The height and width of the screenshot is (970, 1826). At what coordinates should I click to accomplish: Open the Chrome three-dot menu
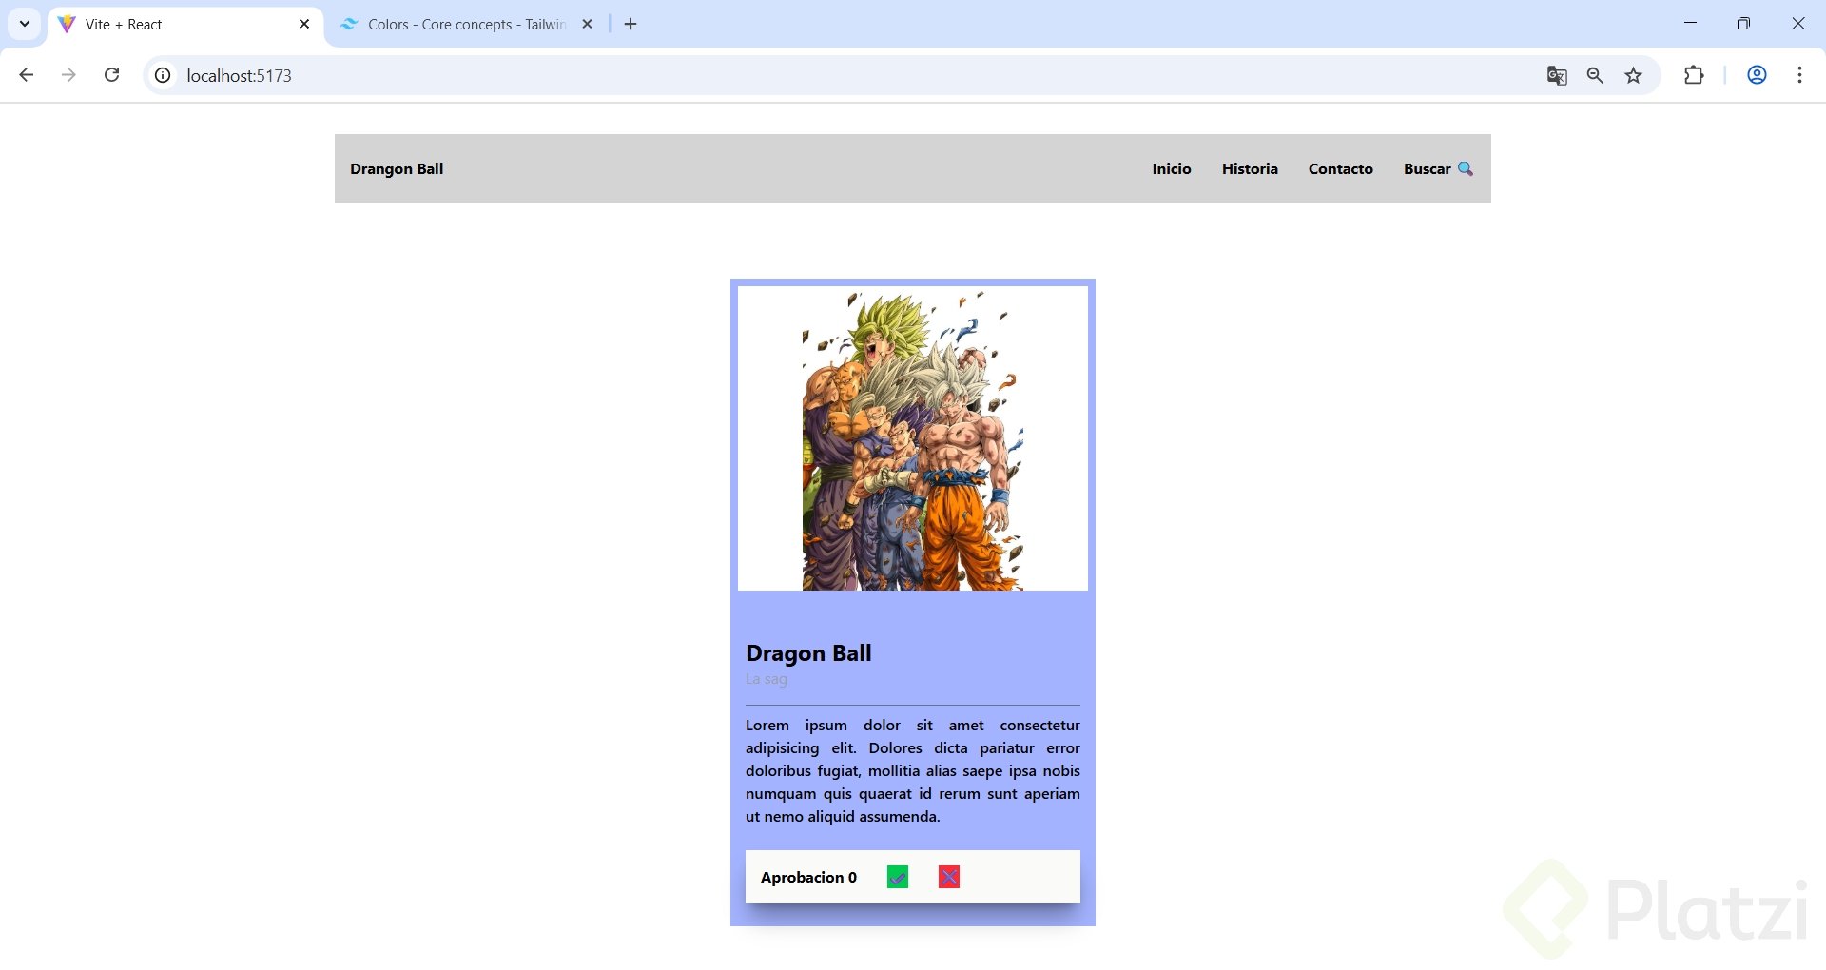tap(1799, 75)
